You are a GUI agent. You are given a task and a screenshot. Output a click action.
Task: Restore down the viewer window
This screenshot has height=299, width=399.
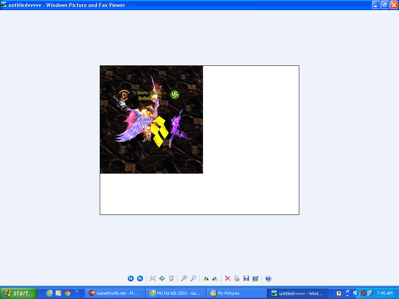[x=385, y=5]
